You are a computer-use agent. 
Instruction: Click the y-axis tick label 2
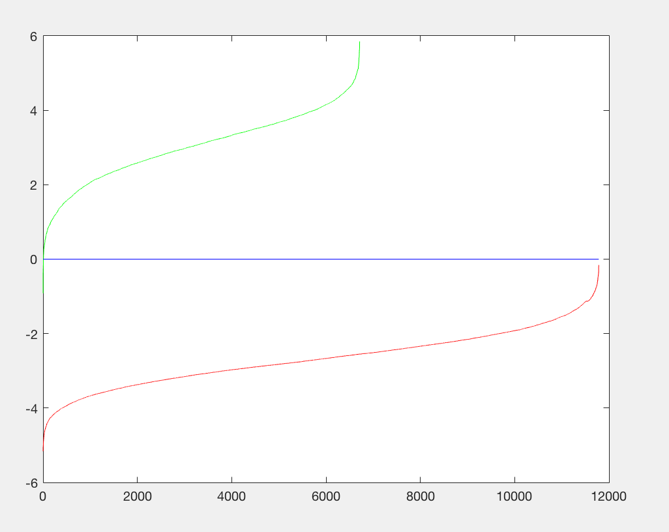(31, 185)
